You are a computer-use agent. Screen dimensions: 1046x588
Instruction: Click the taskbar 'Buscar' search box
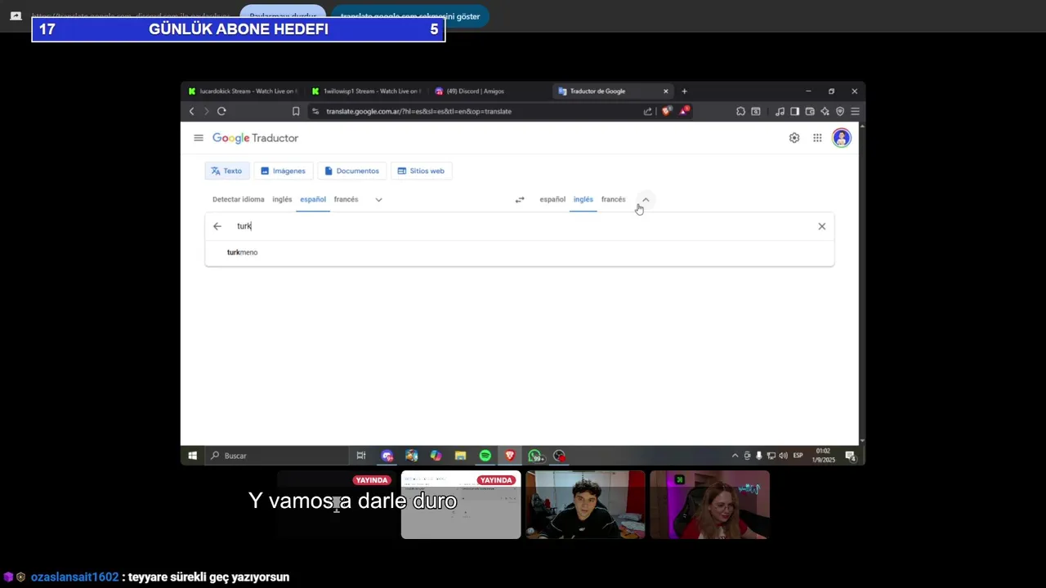tap(278, 456)
